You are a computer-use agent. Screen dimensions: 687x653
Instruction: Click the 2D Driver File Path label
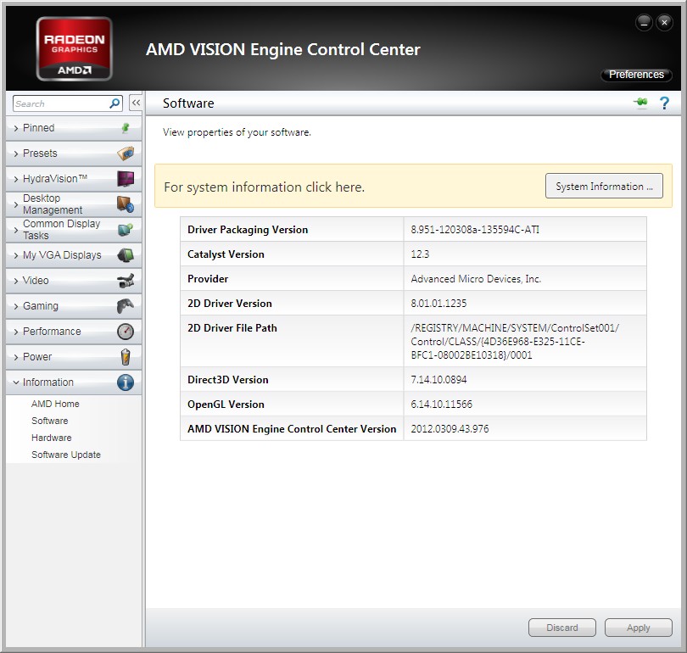pyautogui.click(x=232, y=327)
